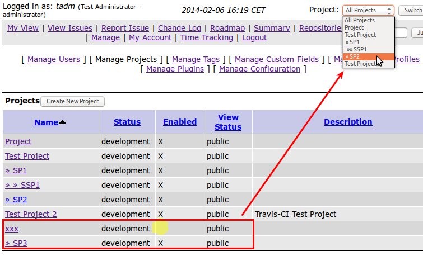Log out via Logout link
423x256 pixels.
[254, 37]
